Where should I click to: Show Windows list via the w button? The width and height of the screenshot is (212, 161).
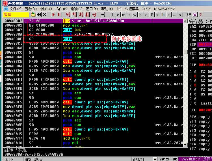pyautogui.click(x=135, y=15)
